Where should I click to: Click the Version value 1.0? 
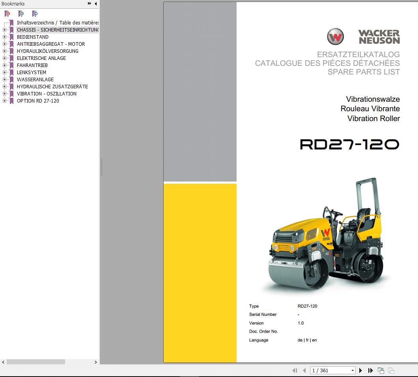pos(301,323)
